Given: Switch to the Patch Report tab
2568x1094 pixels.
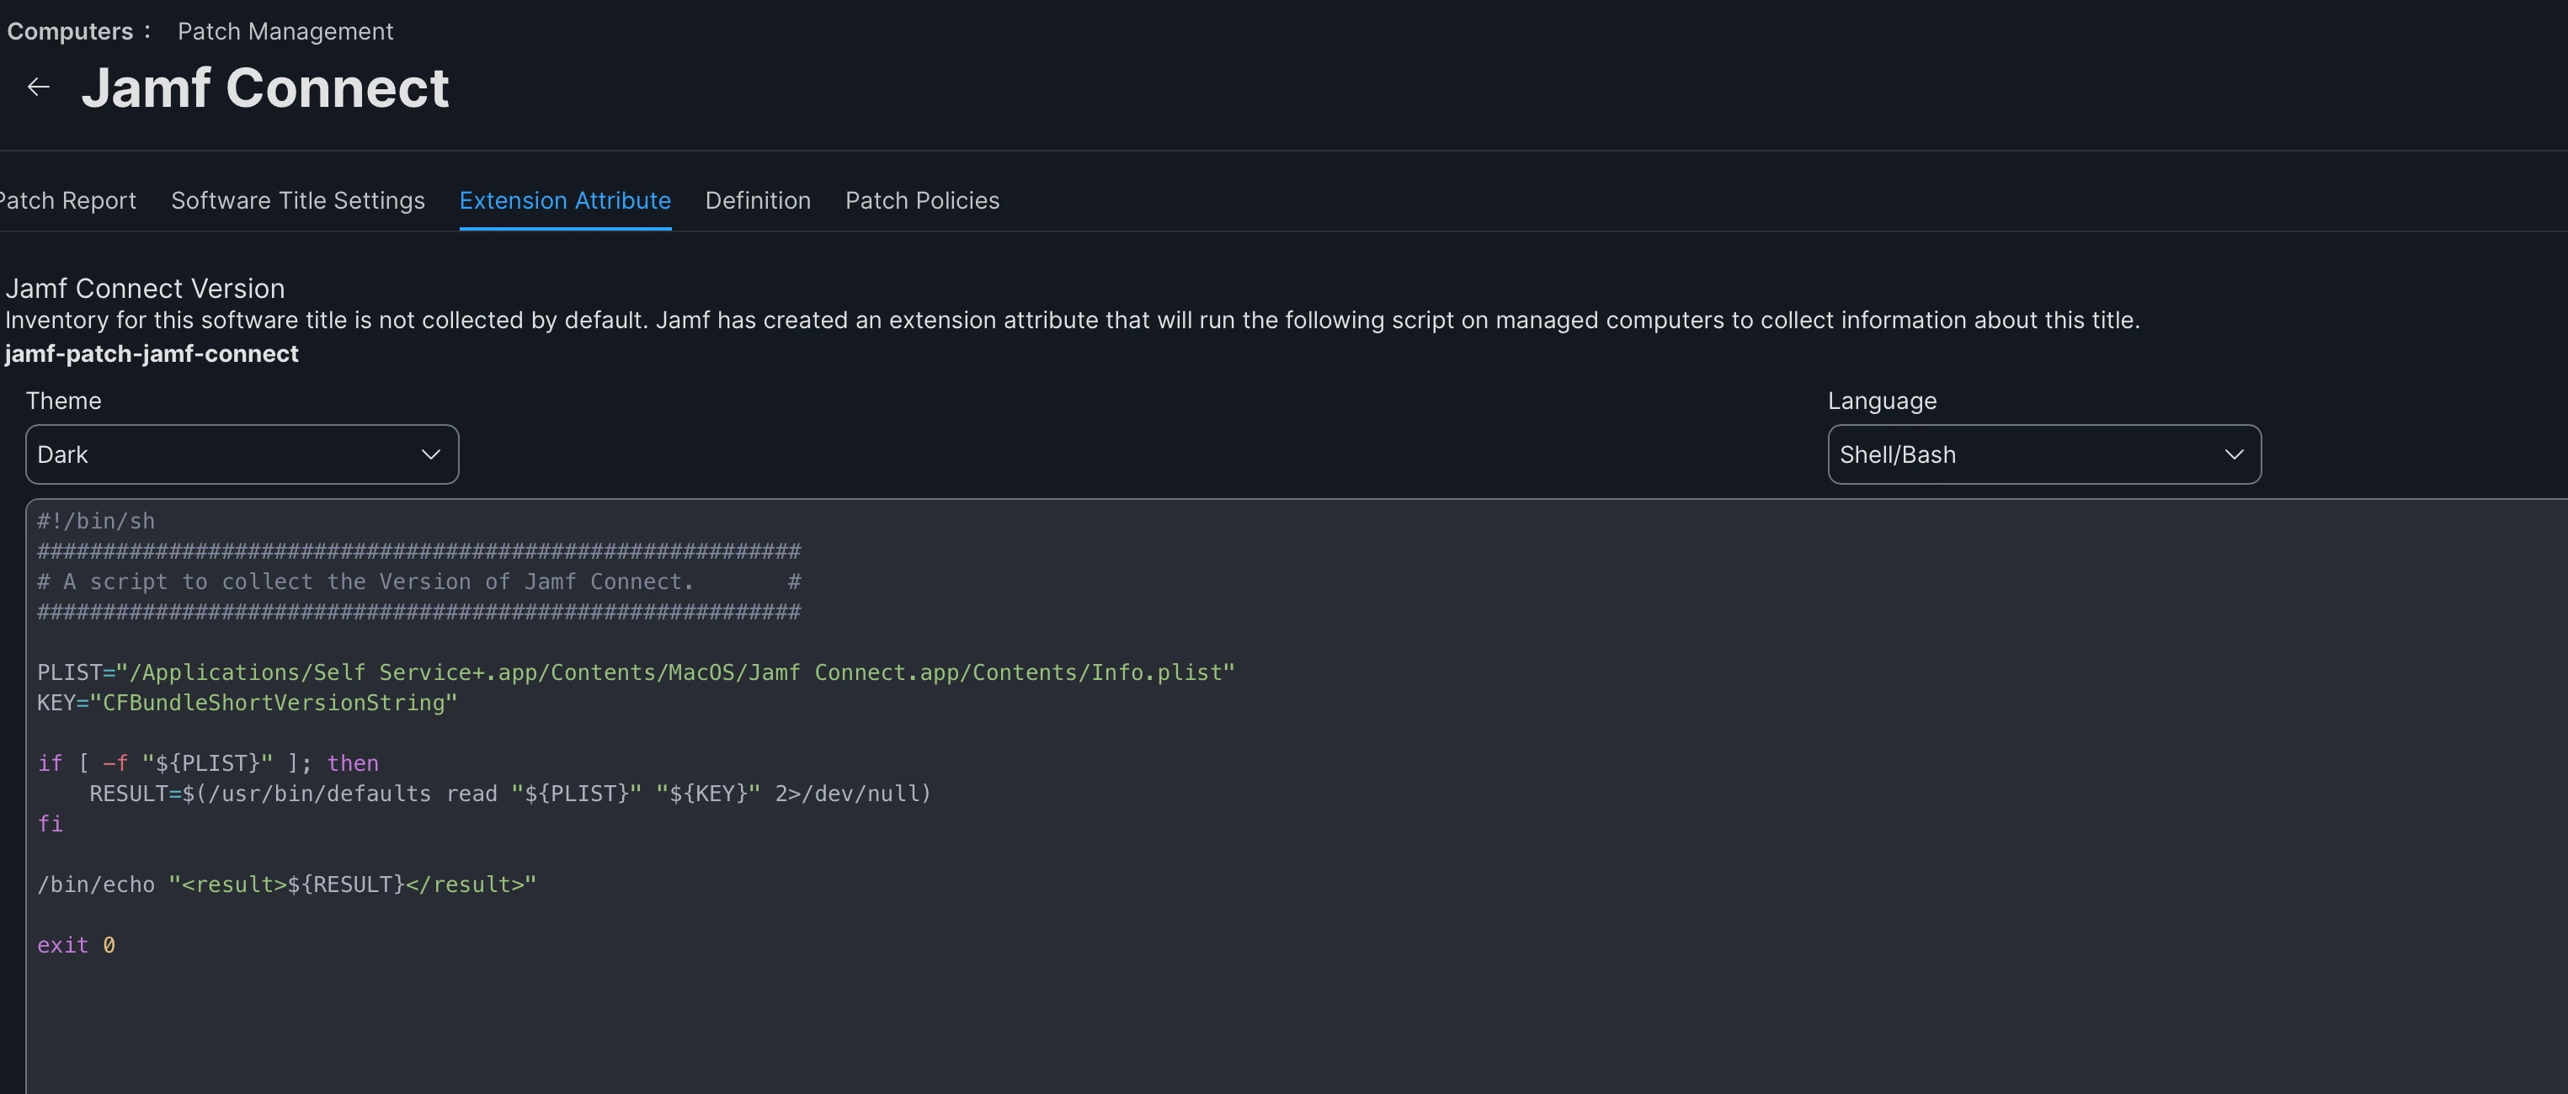Looking at the screenshot, I should pyautogui.click(x=68, y=200).
